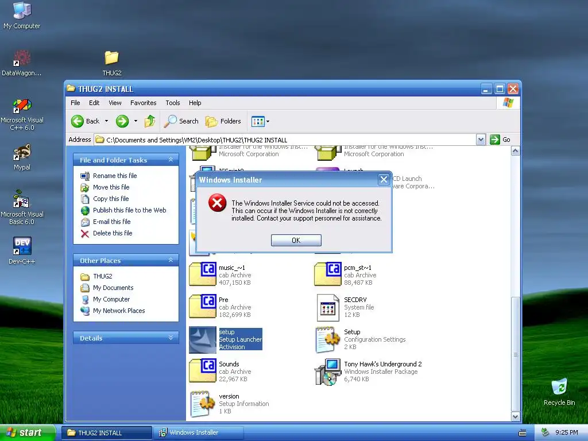Click the vertical scrollbar thumb

pos(515,354)
